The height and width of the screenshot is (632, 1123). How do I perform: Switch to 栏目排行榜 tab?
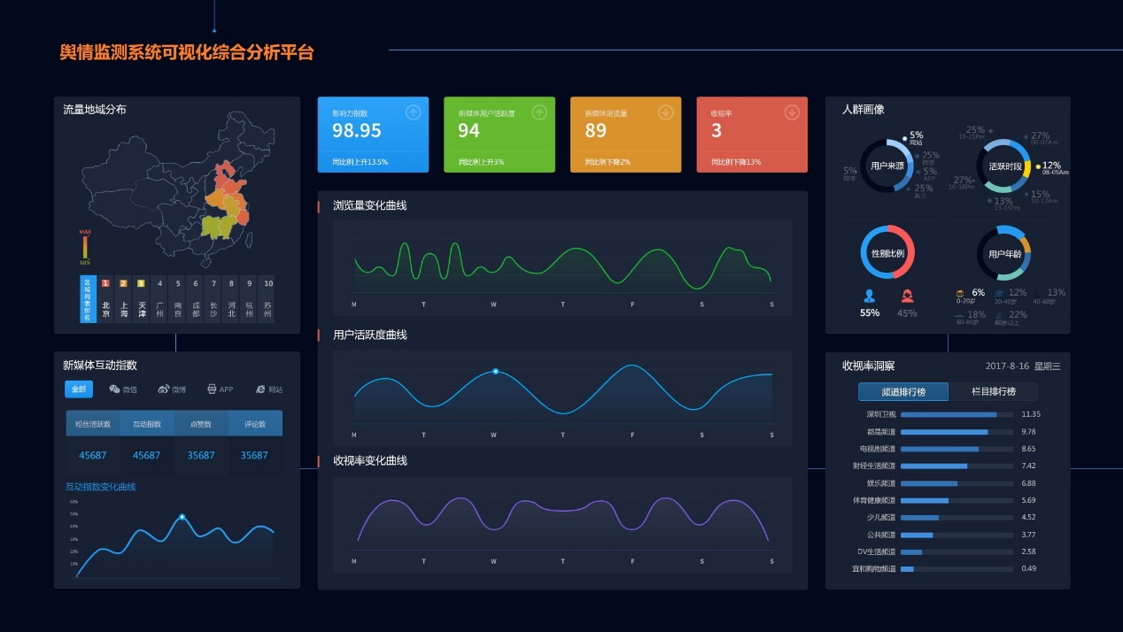coord(993,391)
